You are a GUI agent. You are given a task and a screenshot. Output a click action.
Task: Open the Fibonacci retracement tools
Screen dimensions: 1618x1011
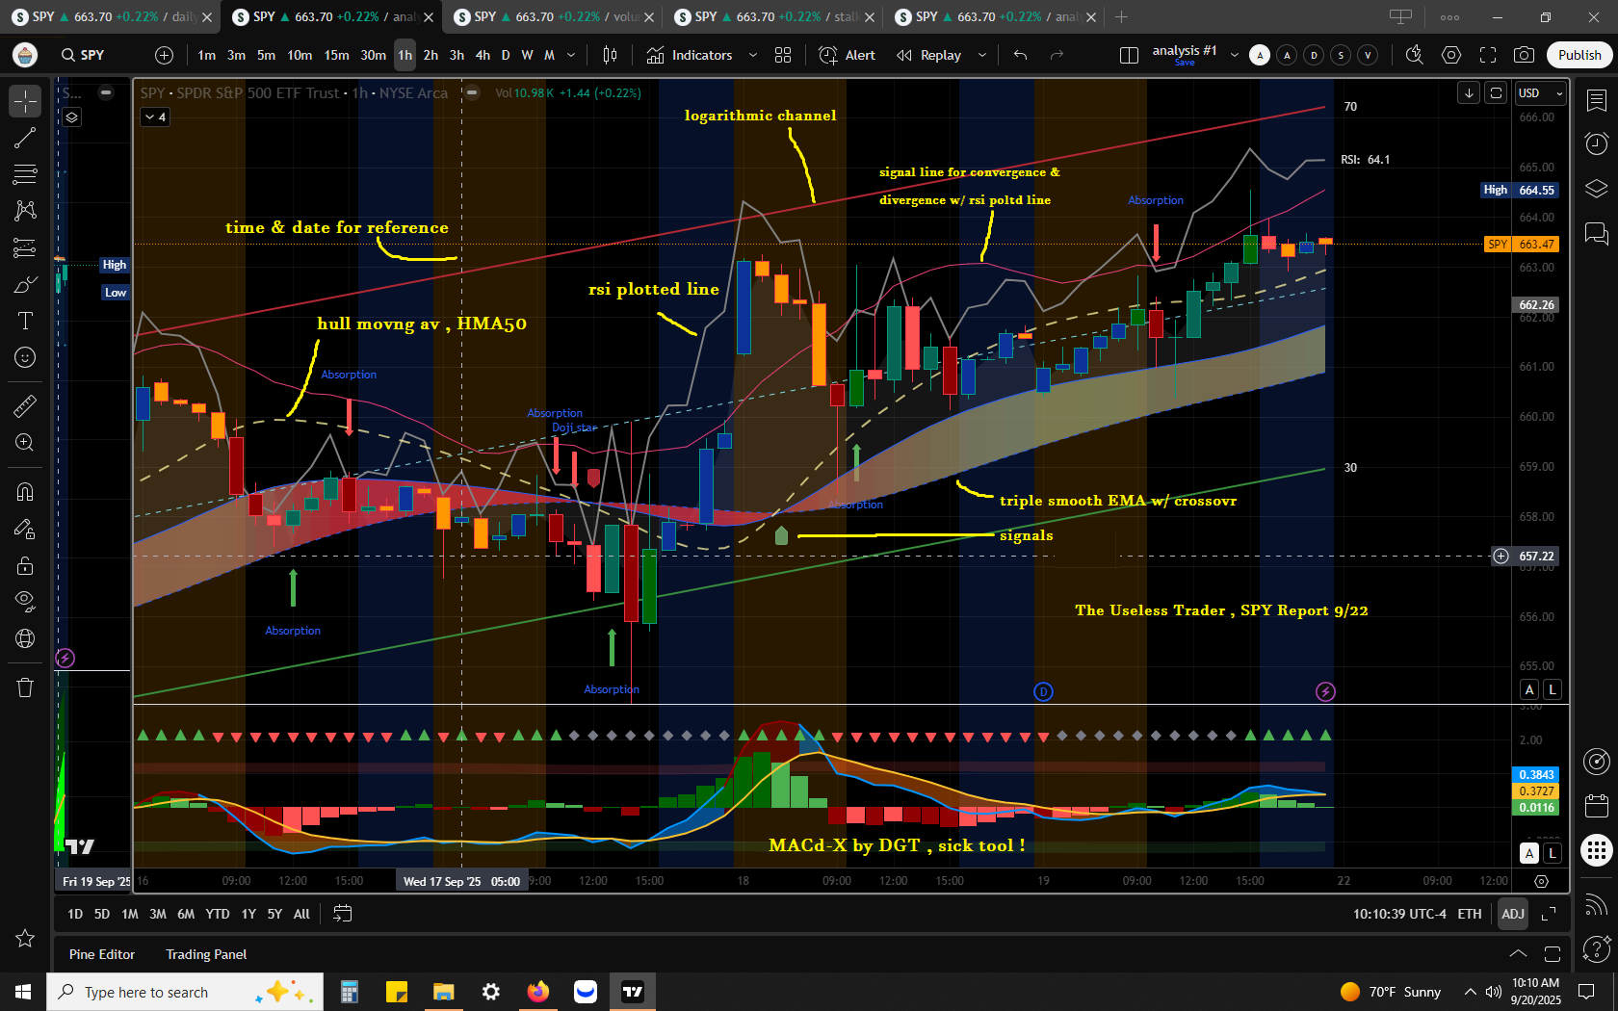click(25, 174)
